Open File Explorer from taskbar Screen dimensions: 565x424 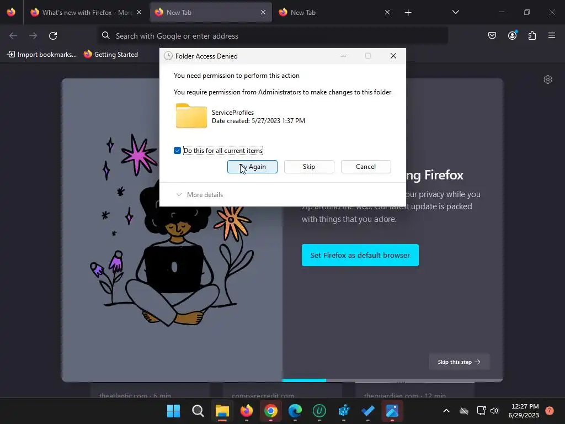pyautogui.click(x=222, y=410)
